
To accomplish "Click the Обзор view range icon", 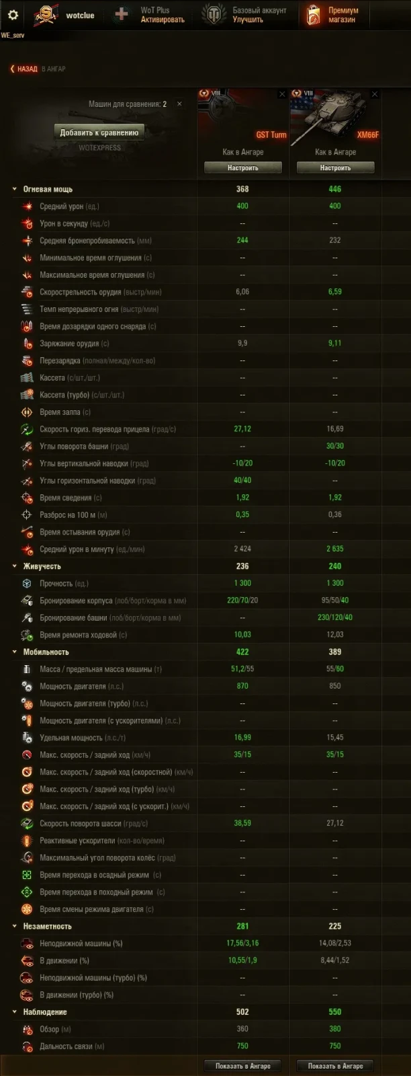I will click(27, 1029).
